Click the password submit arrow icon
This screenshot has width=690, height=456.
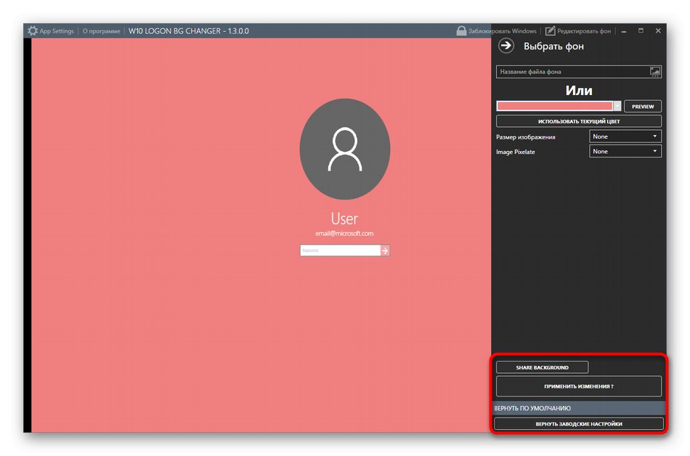[x=385, y=251]
